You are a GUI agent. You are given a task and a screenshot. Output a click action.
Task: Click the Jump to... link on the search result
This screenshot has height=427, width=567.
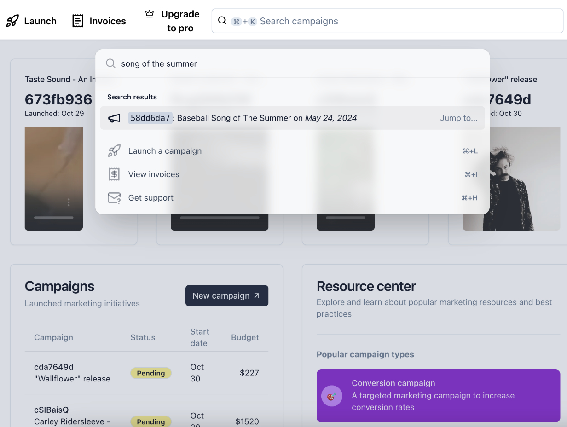(x=459, y=118)
